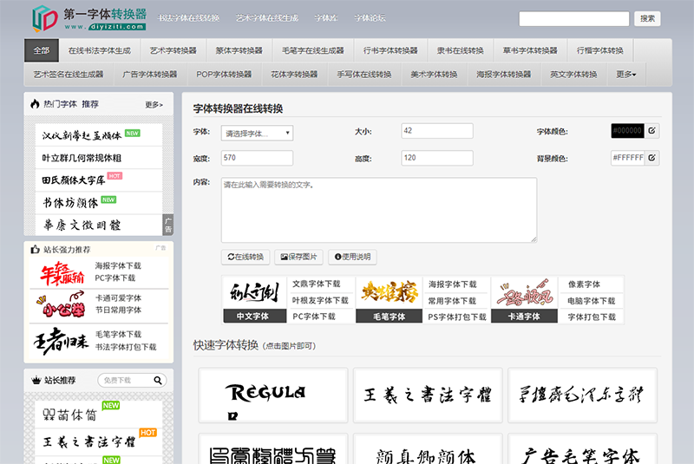Select the REGULA quick font sample

273,395
